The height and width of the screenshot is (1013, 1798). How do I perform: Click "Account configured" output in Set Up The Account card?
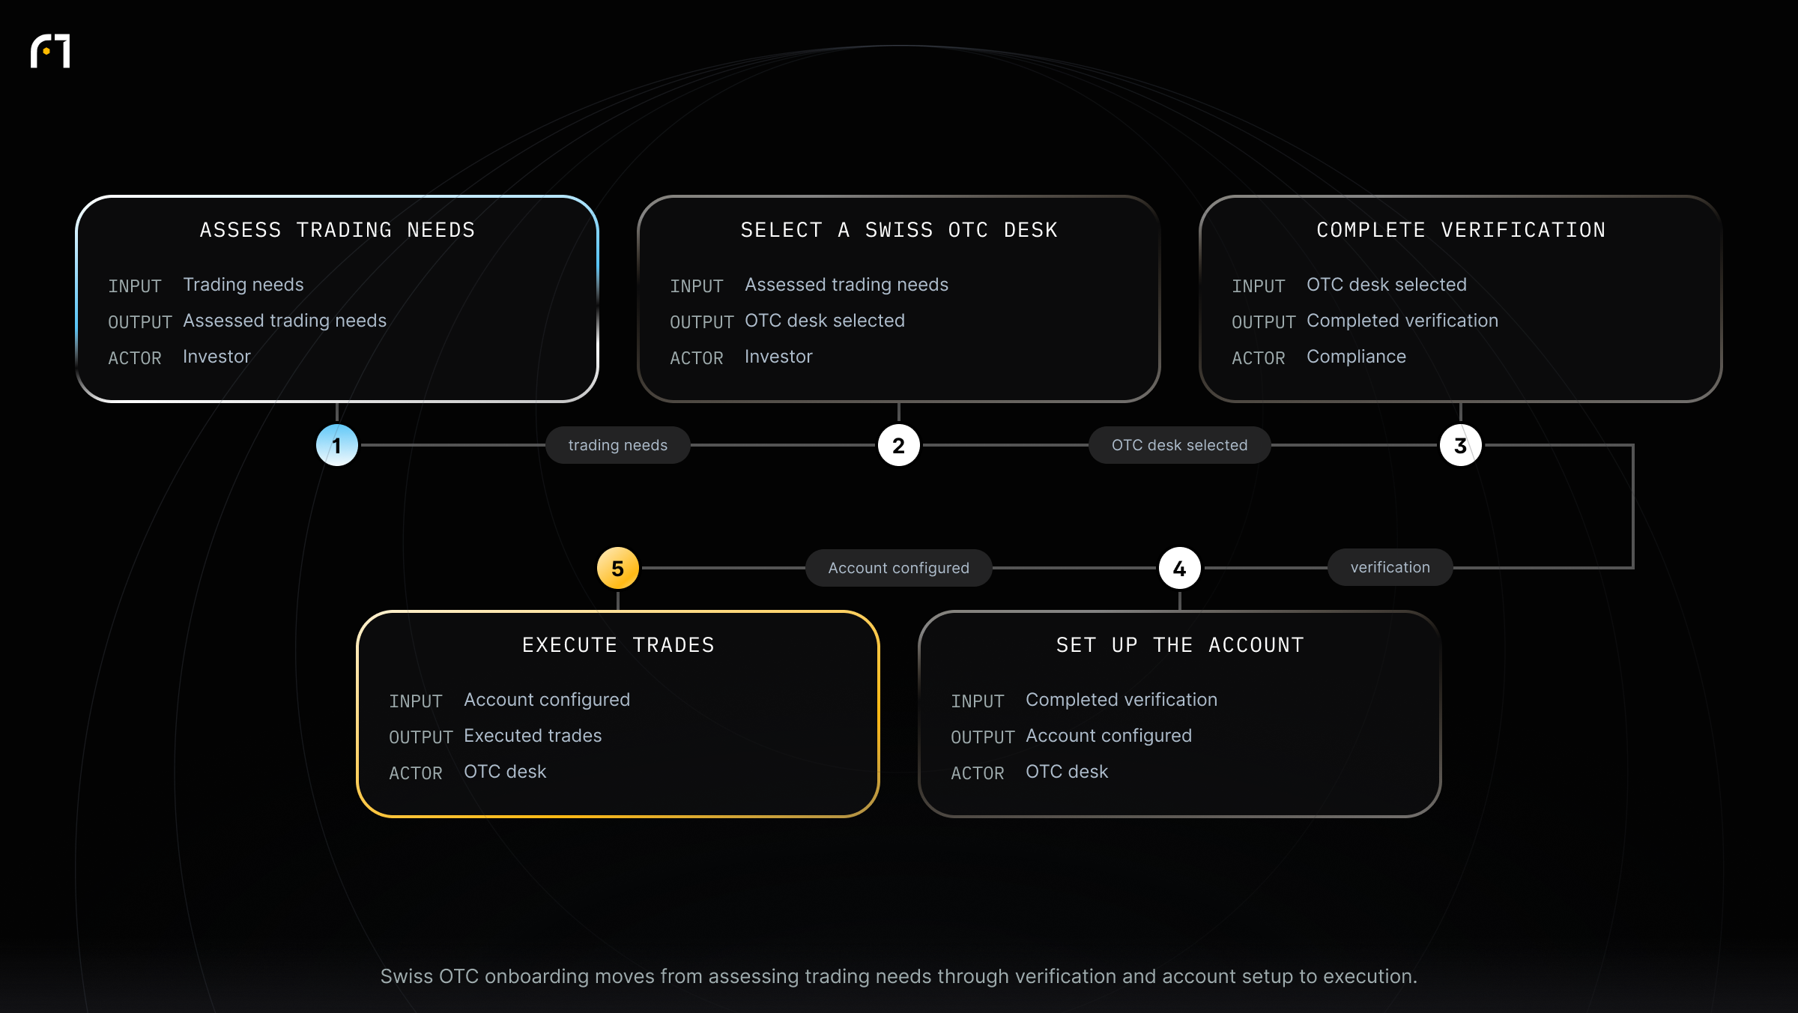(1109, 736)
